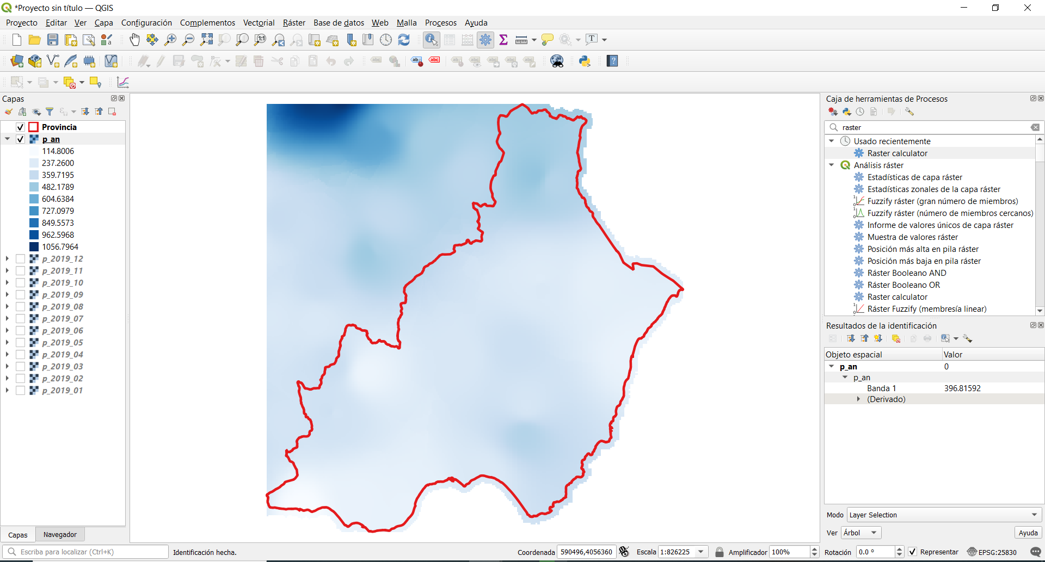Open the Ráster menu
The width and height of the screenshot is (1045, 562).
(293, 22)
